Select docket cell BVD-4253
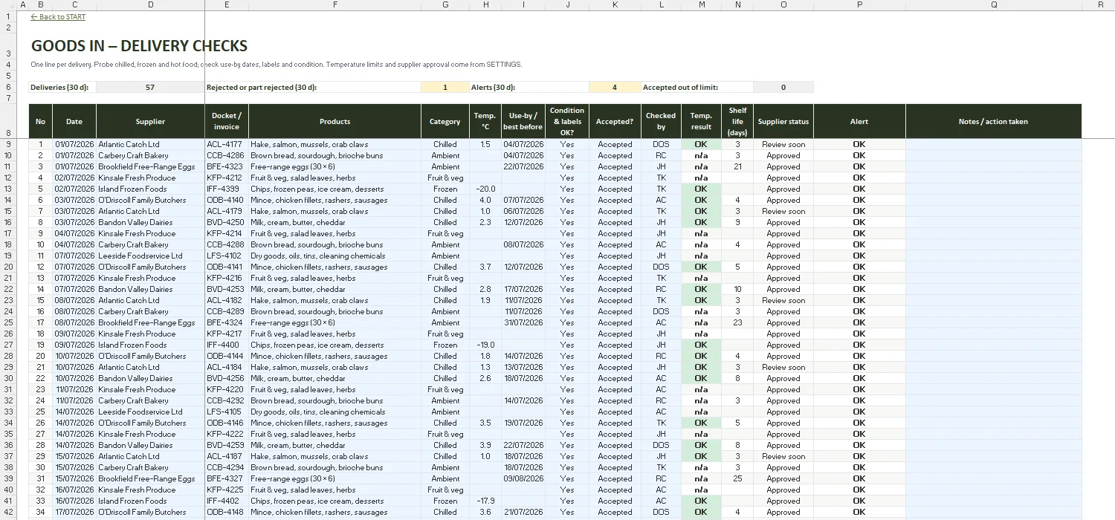 227,289
